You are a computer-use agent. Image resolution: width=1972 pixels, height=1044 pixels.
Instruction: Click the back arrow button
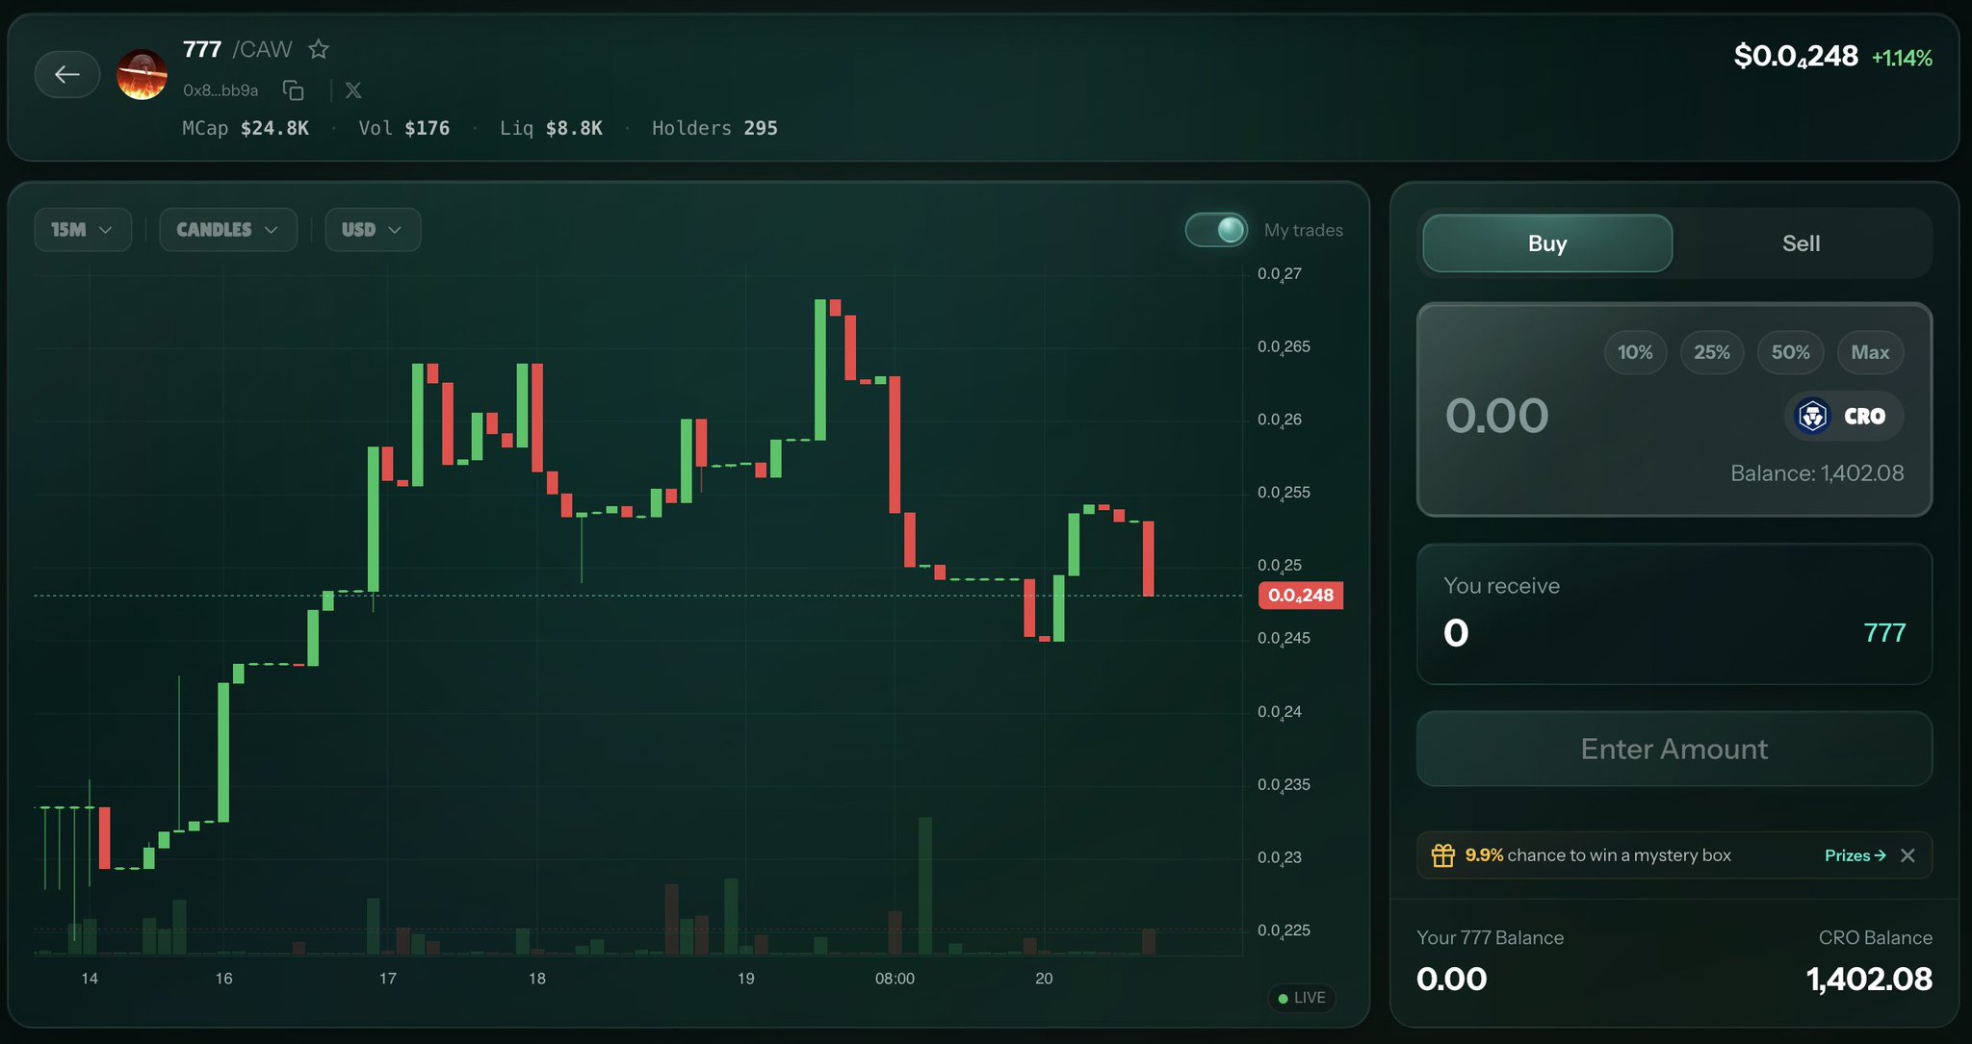pyautogui.click(x=66, y=74)
